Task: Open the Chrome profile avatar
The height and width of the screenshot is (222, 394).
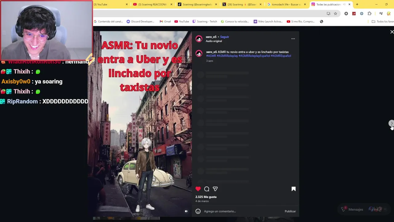Action: tap(388, 14)
